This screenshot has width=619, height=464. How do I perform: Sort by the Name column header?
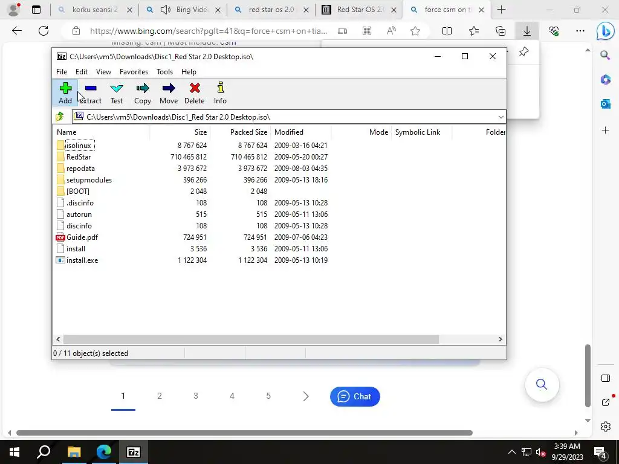[102, 132]
